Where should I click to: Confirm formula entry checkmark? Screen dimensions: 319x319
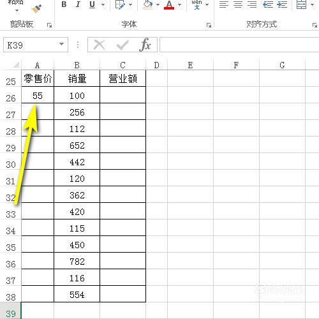(x=122, y=45)
